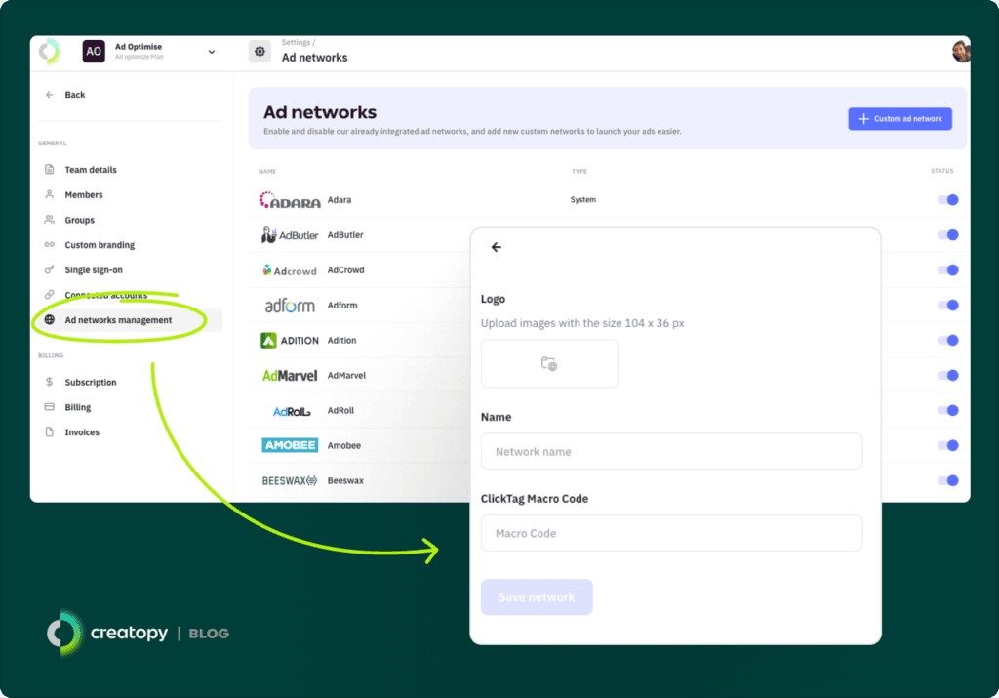Open the Subscription billing page
Viewport: 999px width, 698px height.
91,383
